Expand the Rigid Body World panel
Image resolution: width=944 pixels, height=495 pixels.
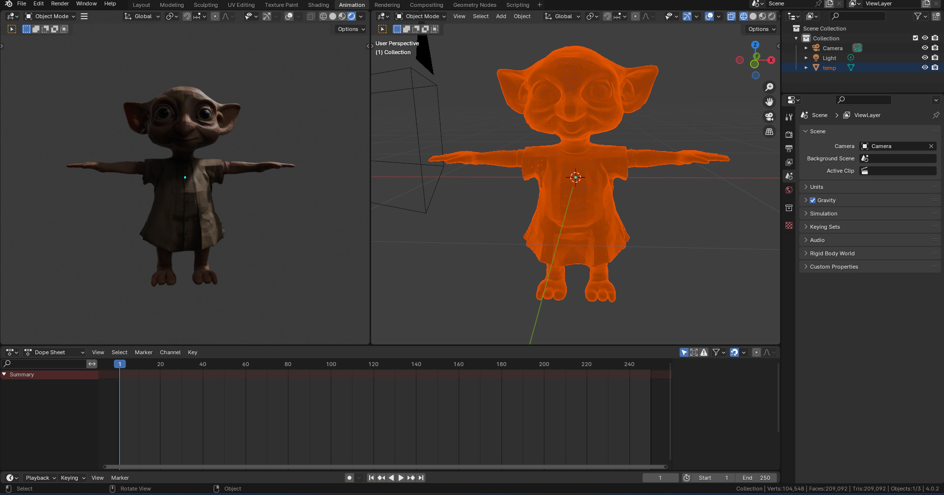pyautogui.click(x=870, y=253)
